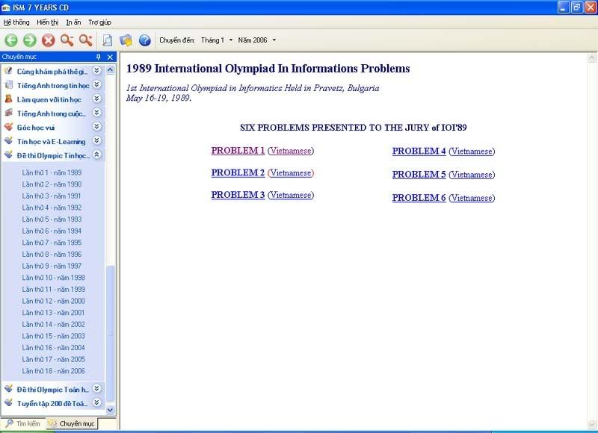Open the print preview page icon
Viewport: 598px width, 433px height.
click(x=108, y=40)
